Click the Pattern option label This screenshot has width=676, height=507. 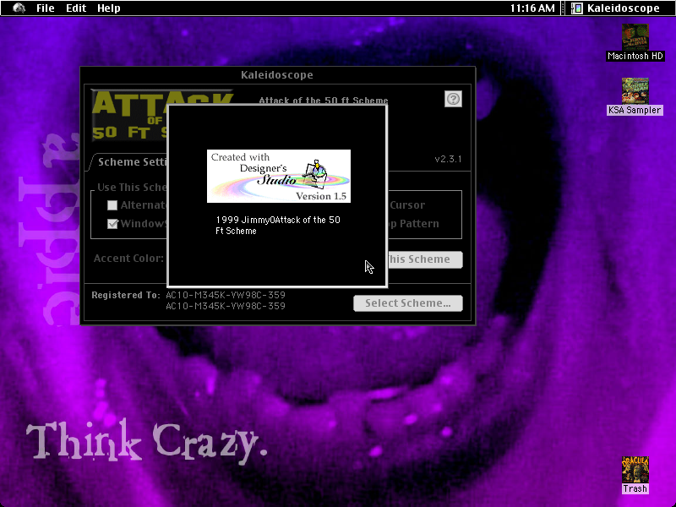pyautogui.click(x=419, y=224)
